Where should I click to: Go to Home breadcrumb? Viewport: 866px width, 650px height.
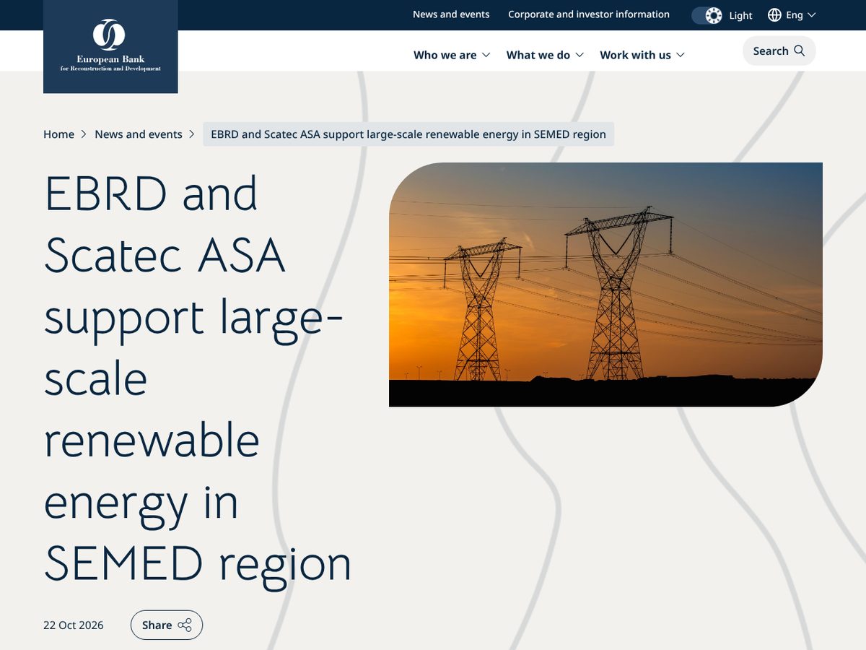(58, 134)
